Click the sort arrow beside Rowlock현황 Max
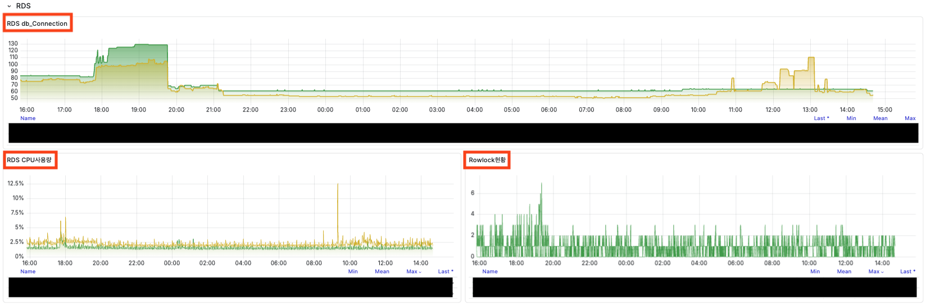Screen dimensions: 926x307 pos(882,272)
